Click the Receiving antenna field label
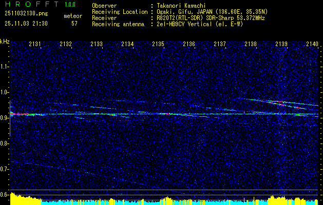This screenshot has height=205, width=323. tap(118, 24)
